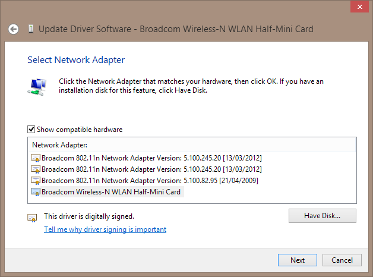Screen dimensions: 373x277
Task: Click certificate icon of the 5.100.82.95 driver
Action: click(x=36, y=181)
